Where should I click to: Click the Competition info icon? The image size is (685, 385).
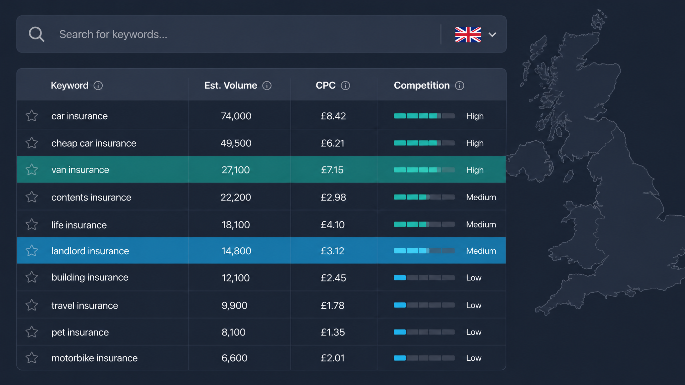460,86
